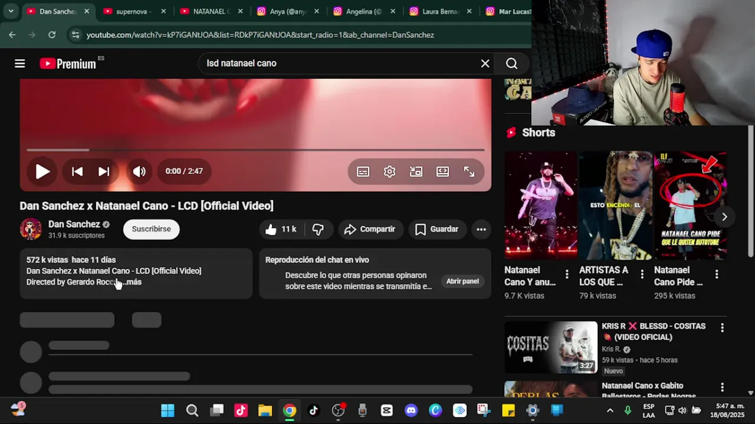Switch to the 'supernova' browser tab

[134, 11]
